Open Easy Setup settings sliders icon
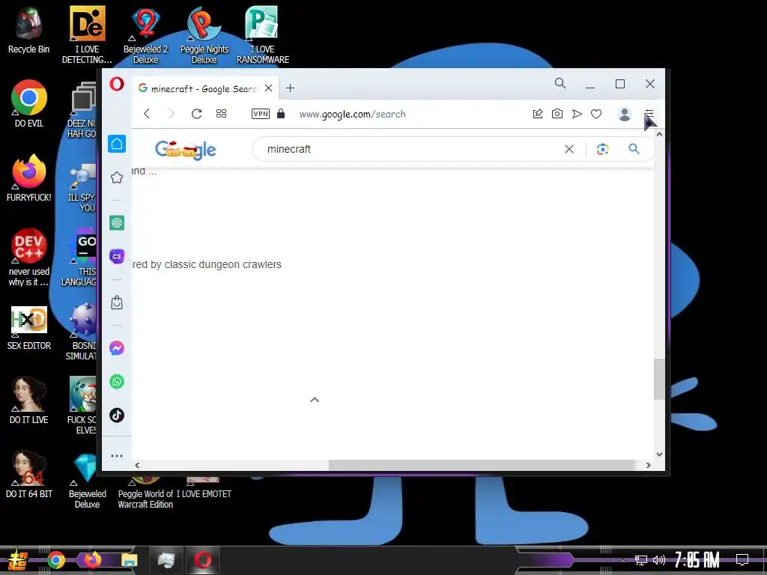 point(649,114)
